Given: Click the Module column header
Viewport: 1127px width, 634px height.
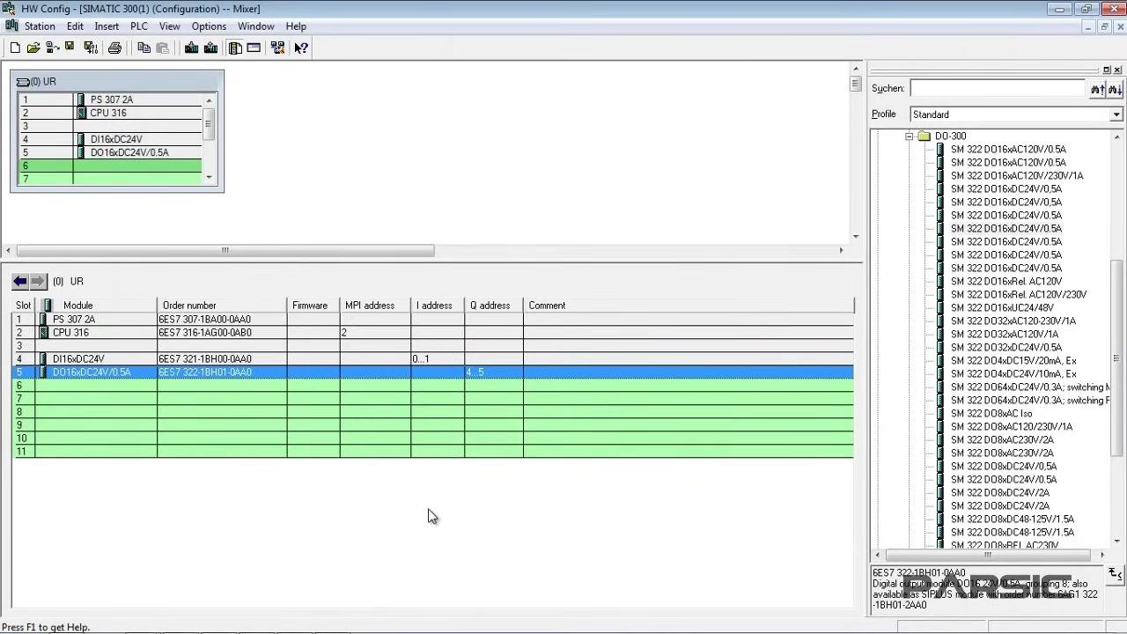Looking at the screenshot, I should [x=96, y=306].
